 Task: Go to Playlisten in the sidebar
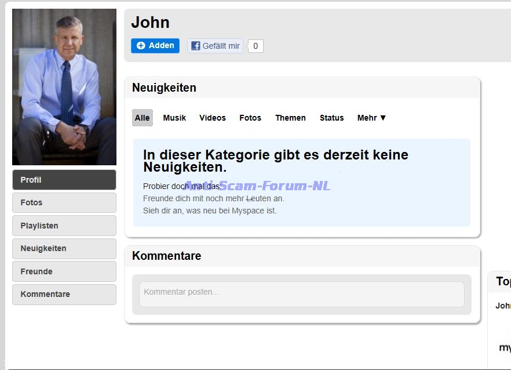64,226
